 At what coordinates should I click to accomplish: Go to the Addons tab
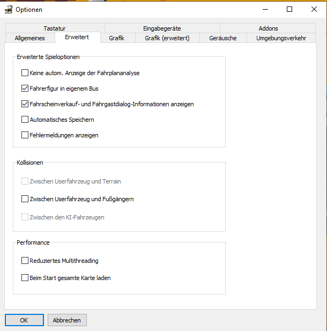tap(268, 28)
